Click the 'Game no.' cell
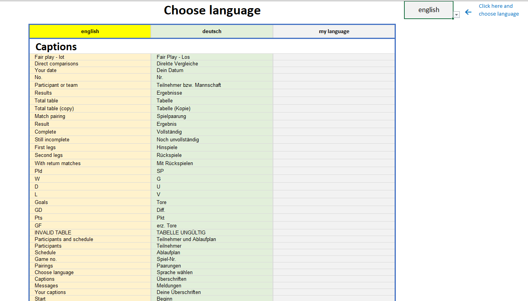 90,259
